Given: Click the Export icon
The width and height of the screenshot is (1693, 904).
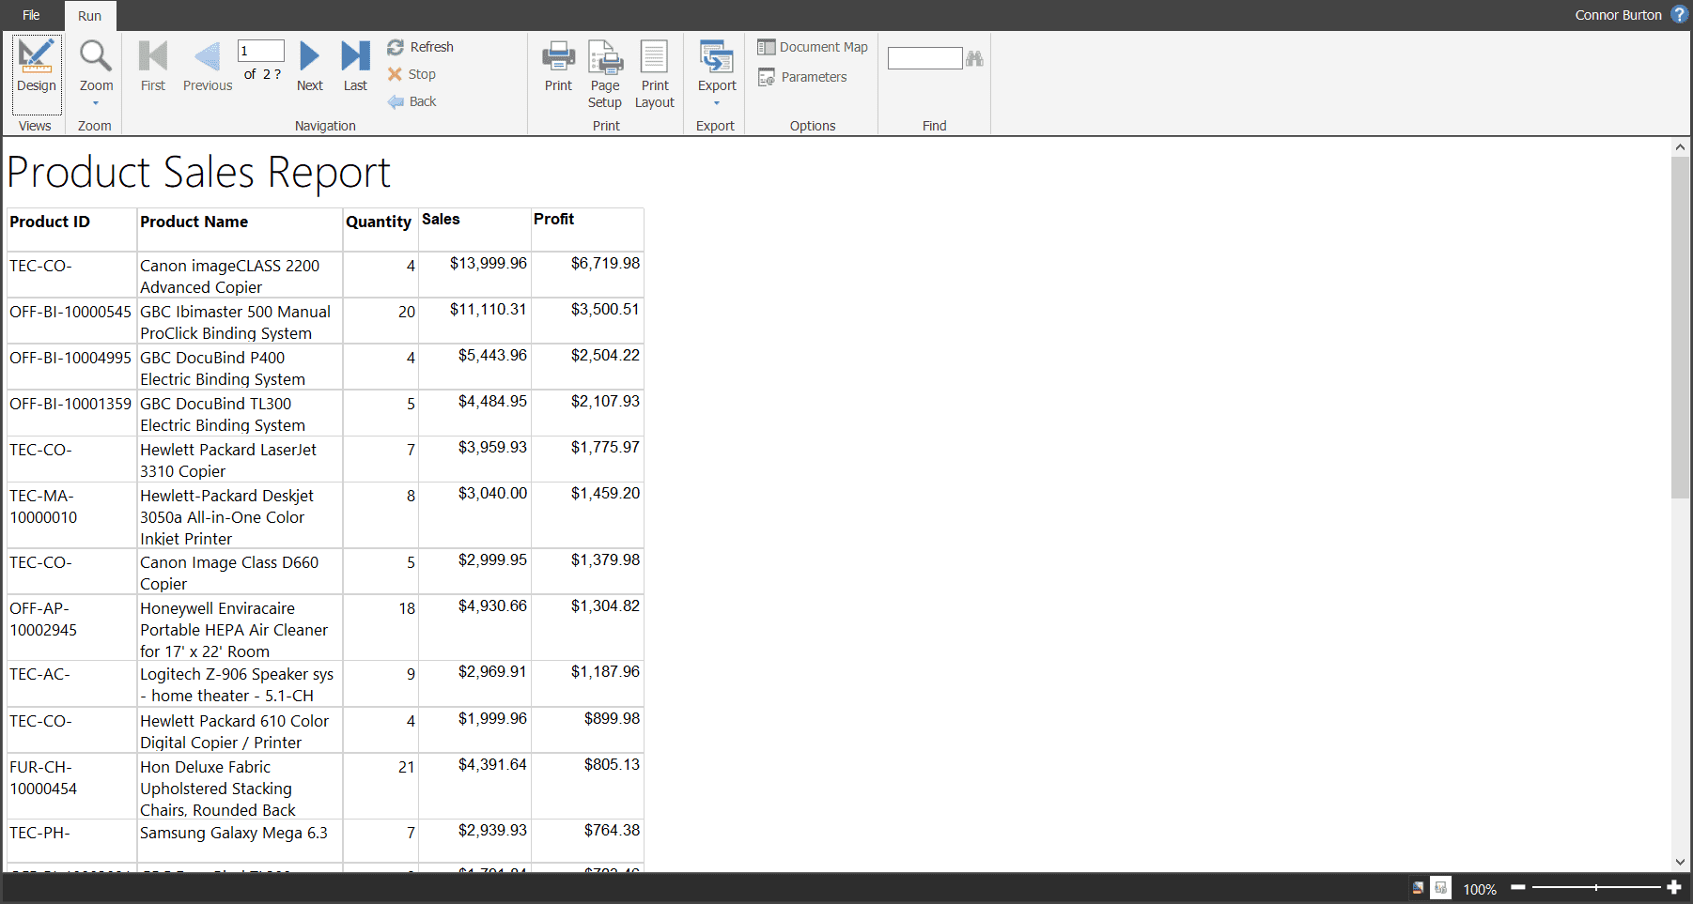Looking at the screenshot, I should pos(717,57).
